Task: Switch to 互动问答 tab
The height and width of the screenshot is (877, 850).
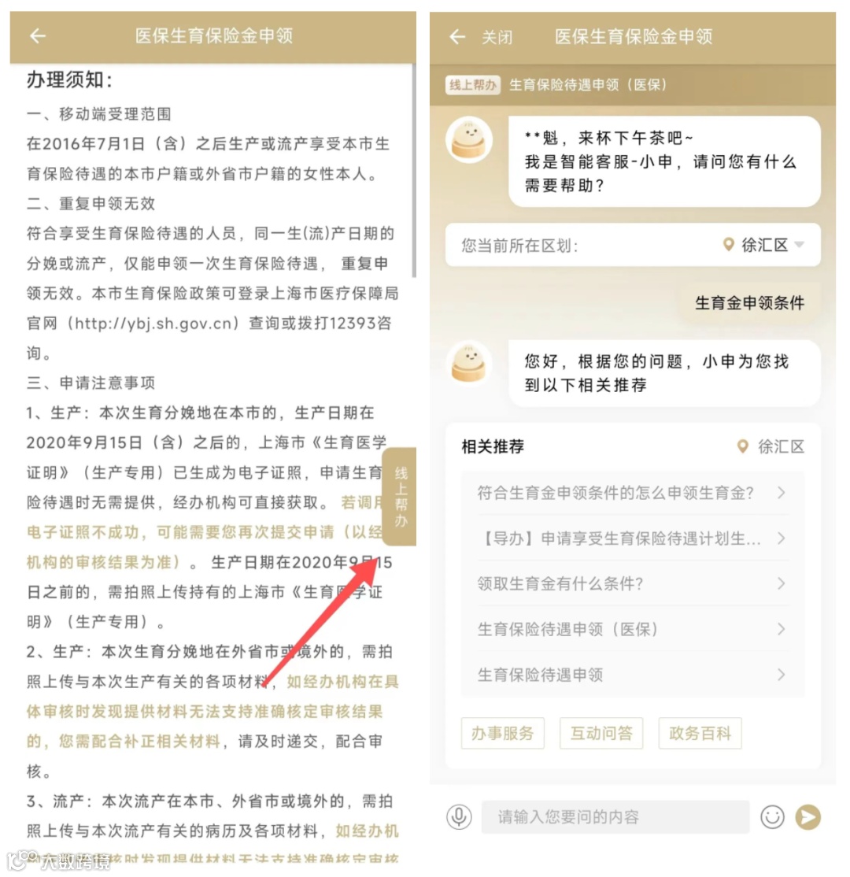Action: tap(601, 733)
